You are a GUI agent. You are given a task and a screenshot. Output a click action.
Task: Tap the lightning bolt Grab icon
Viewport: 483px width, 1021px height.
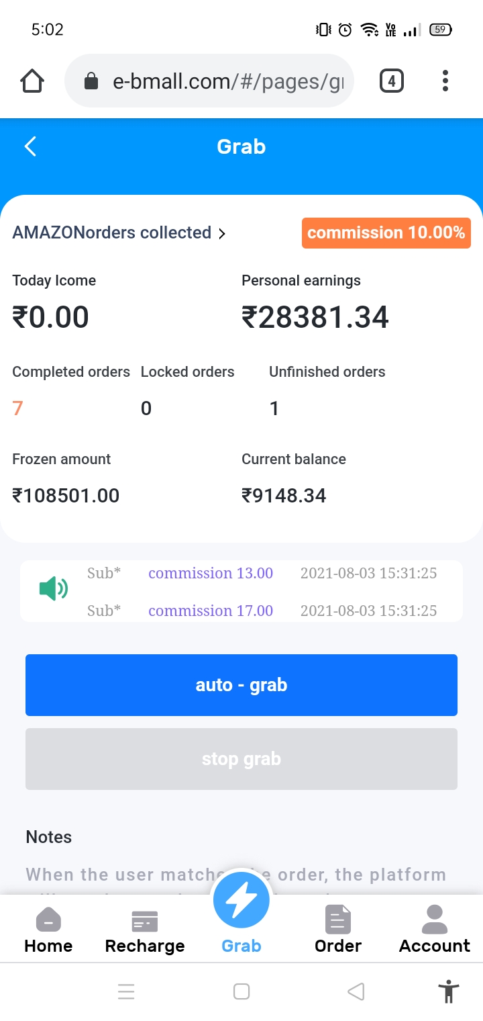[x=241, y=901]
